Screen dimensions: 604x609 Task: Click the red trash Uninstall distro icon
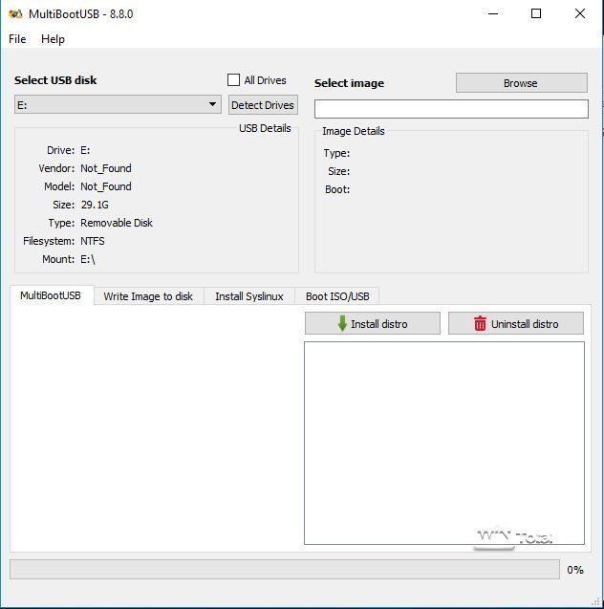pos(480,323)
